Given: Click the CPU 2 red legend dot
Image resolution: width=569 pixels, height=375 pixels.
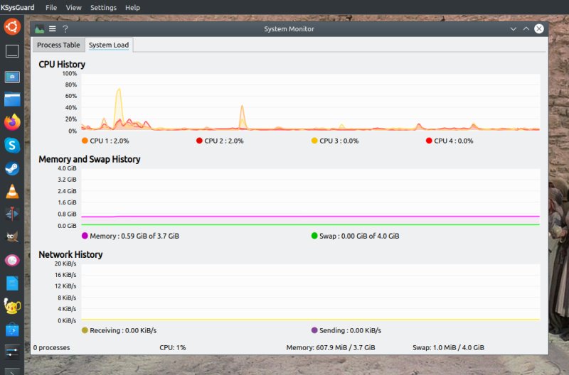Looking at the screenshot, I should (x=199, y=141).
